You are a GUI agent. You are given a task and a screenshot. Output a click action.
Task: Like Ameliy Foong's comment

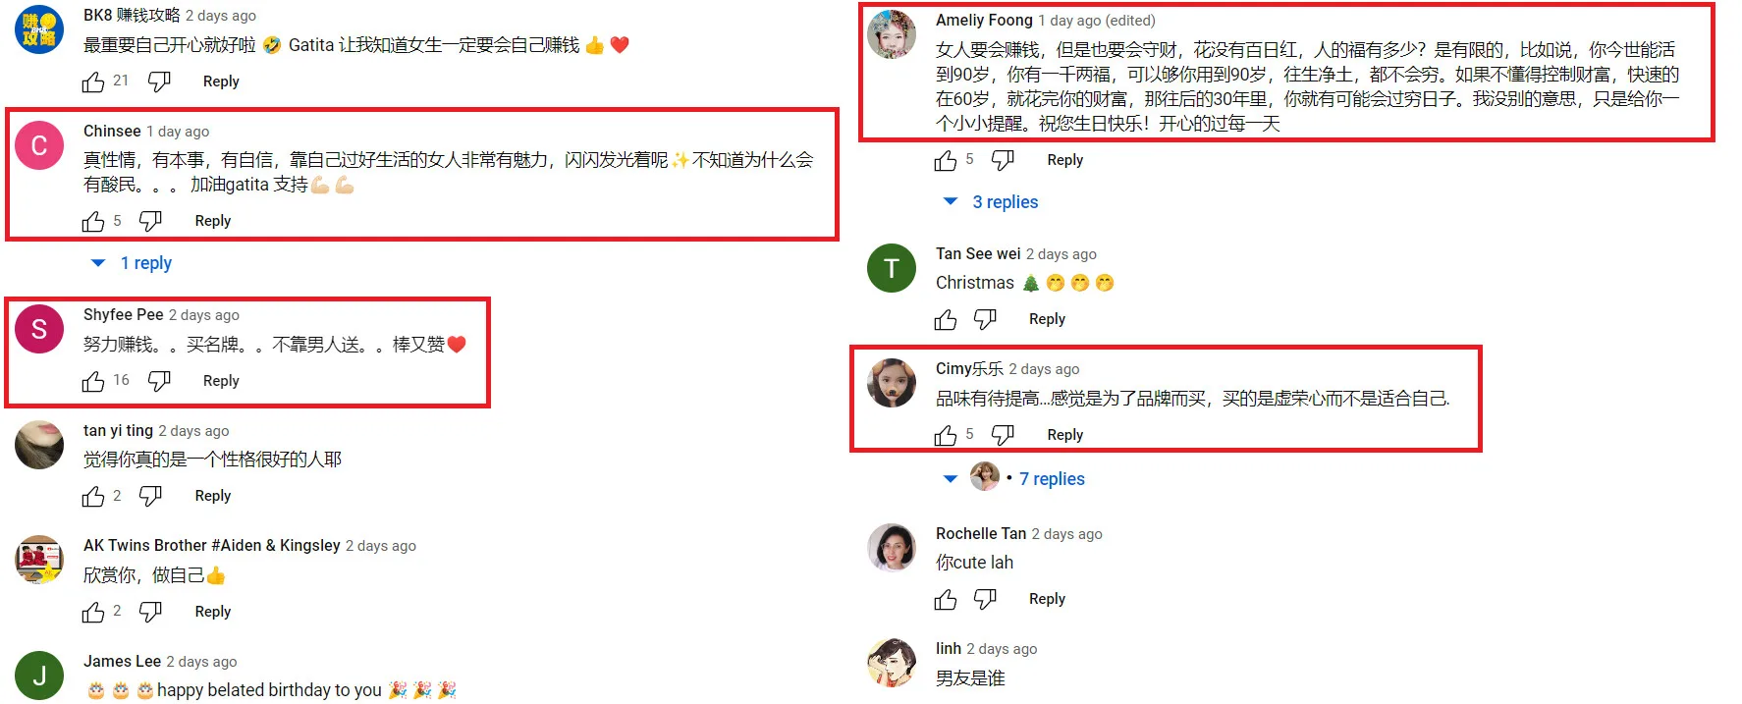click(946, 161)
